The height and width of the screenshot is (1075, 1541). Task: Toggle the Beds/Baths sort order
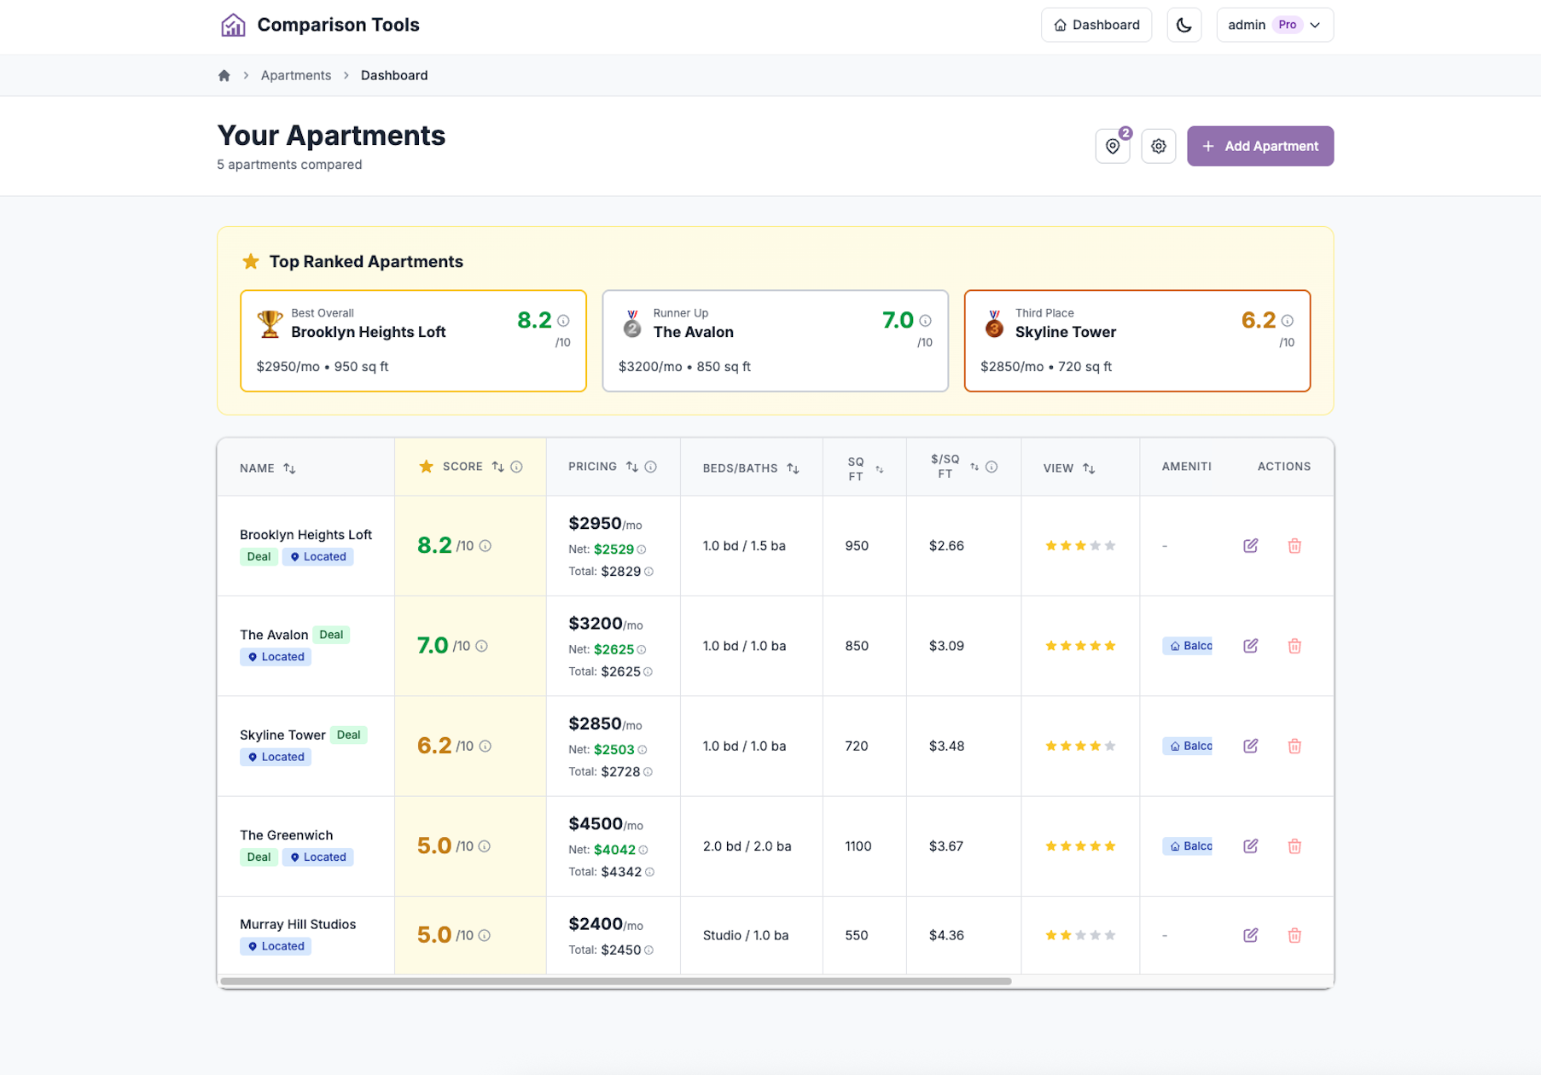point(794,468)
